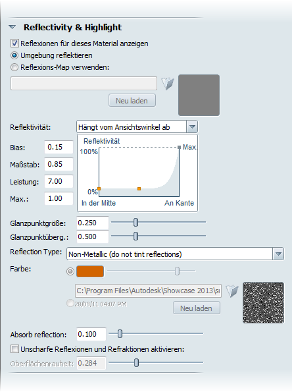Open folder browser for the reflection map file

click(168, 84)
